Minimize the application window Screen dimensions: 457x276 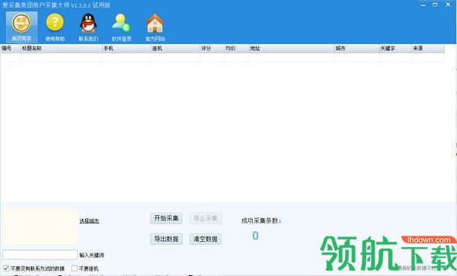[x=423, y=5]
